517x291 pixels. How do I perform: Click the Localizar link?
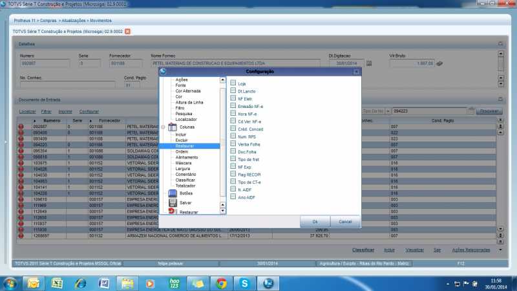27,112
